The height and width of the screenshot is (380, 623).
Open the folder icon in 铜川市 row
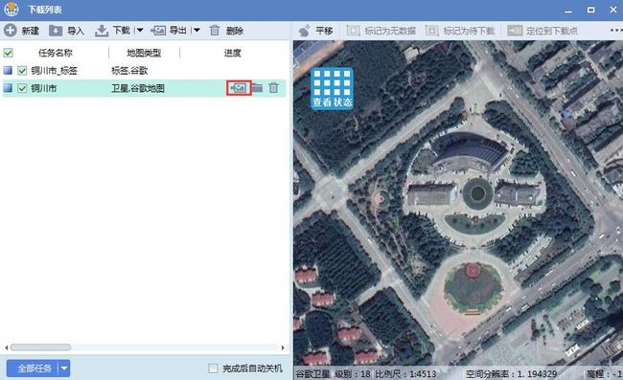pyautogui.click(x=258, y=88)
